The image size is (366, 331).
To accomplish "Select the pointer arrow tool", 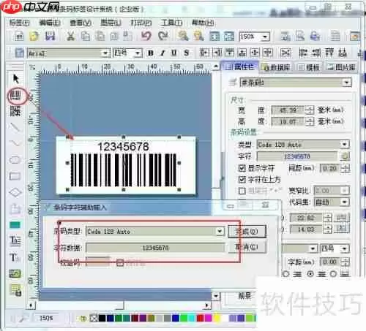I will click(15, 79).
